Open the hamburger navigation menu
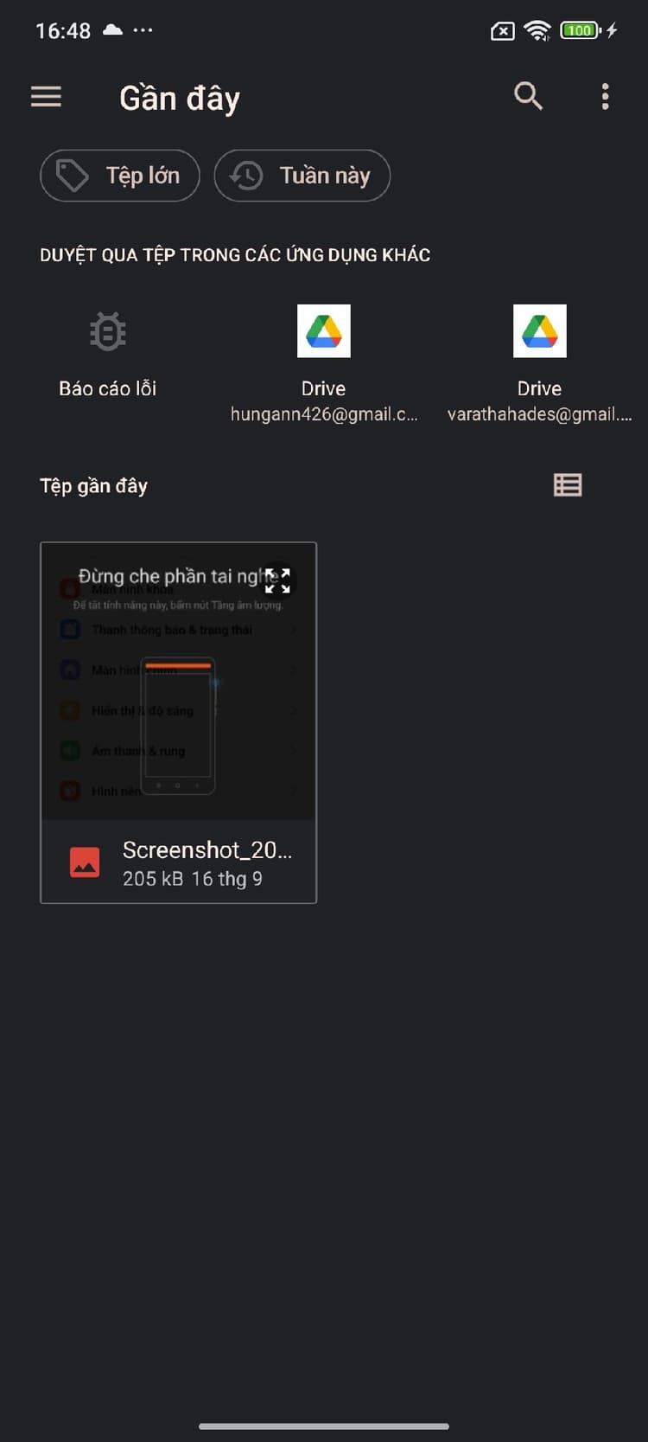This screenshot has width=648, height=1442. (46, 97)
